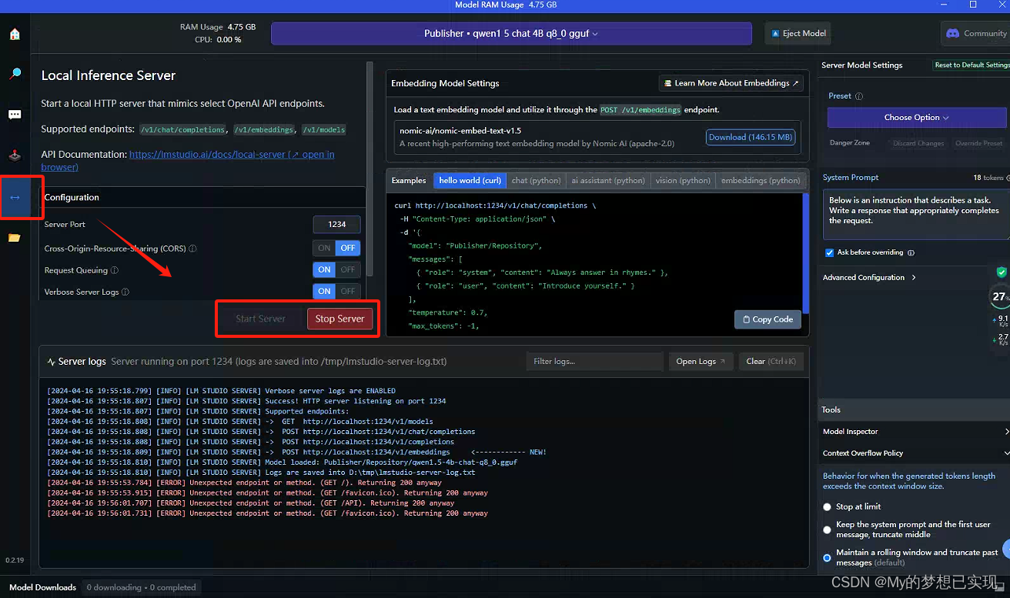Toggle Request Queuing switch
The image size is (1010, 598).
tap(336, 269)
